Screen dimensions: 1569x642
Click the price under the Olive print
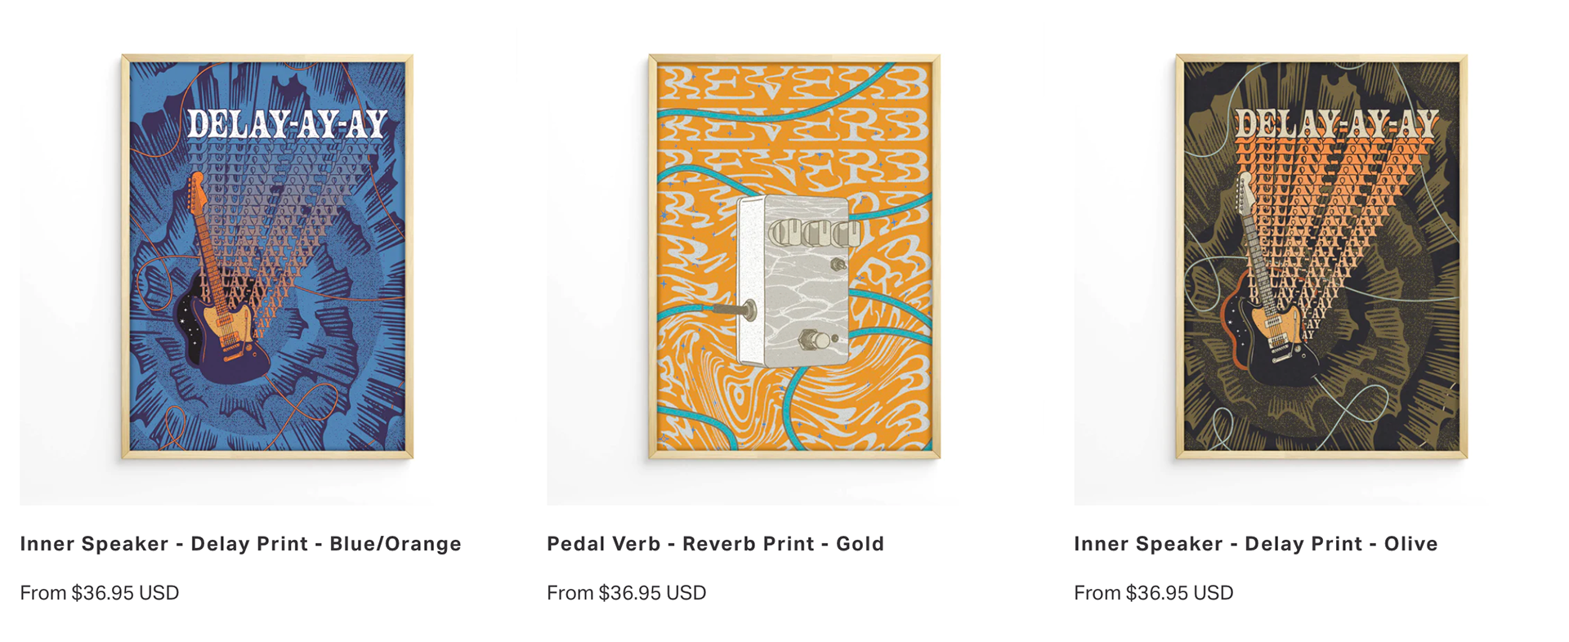[1154, 593]
